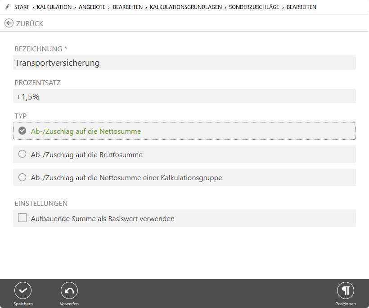Go to START in the breadcrumb
Screen dimensions: 369x308
click(x=22, y=7)
